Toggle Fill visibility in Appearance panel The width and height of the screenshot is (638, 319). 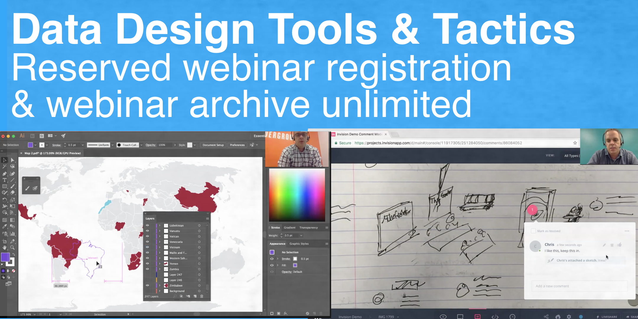coord(272,265)
